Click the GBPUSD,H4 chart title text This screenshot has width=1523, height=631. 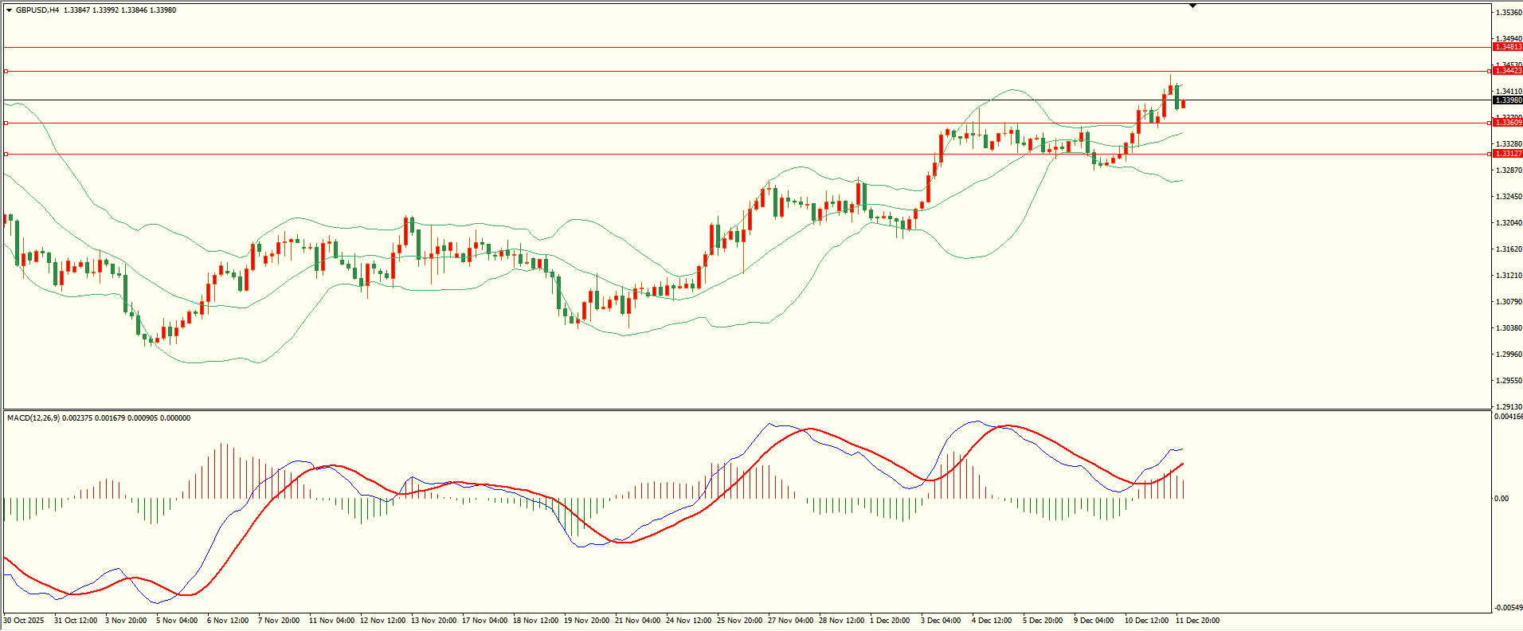pyautogui.click(x=37, y=10)
